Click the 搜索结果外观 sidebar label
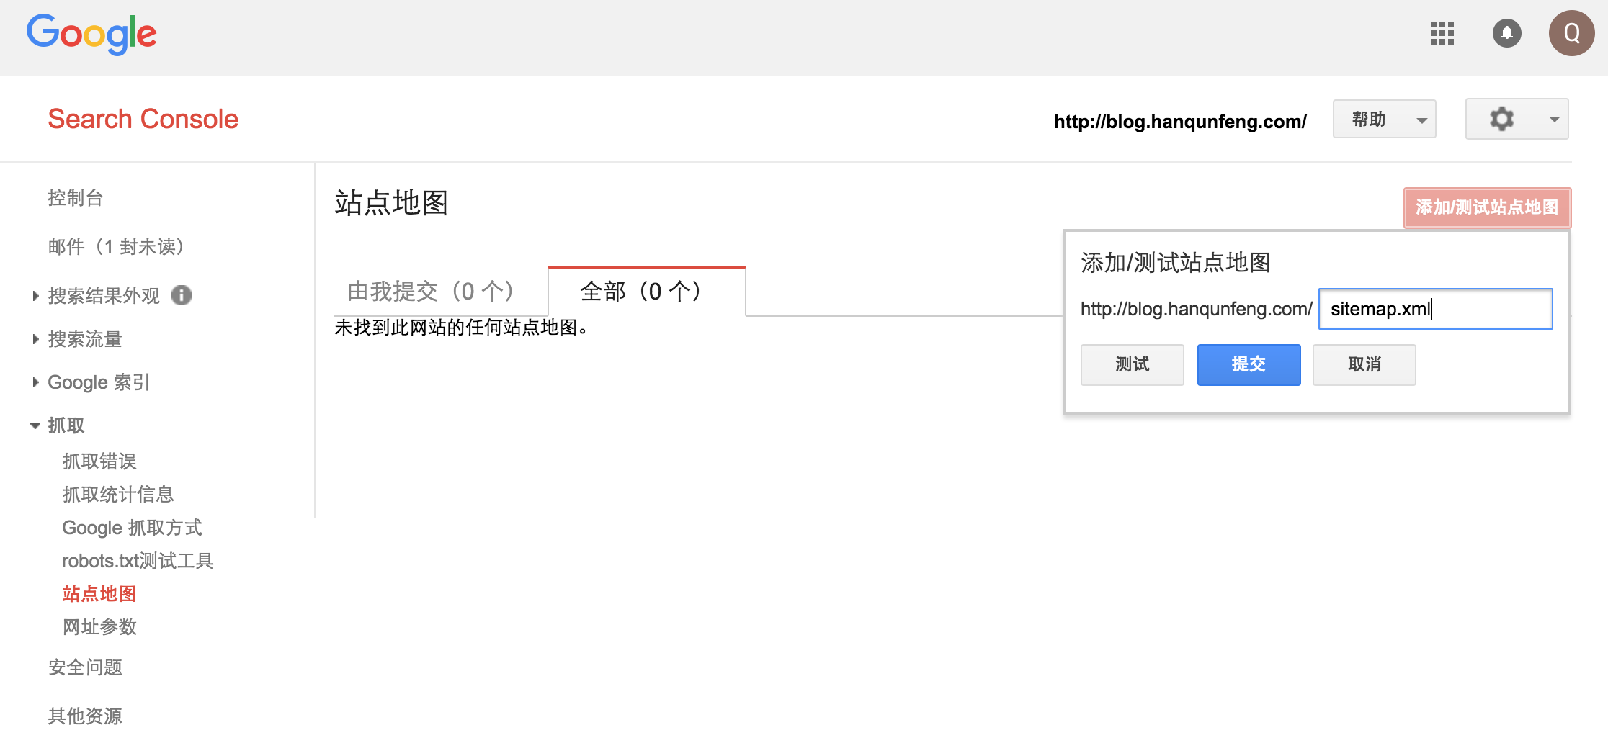 click(x=104, y=296)
